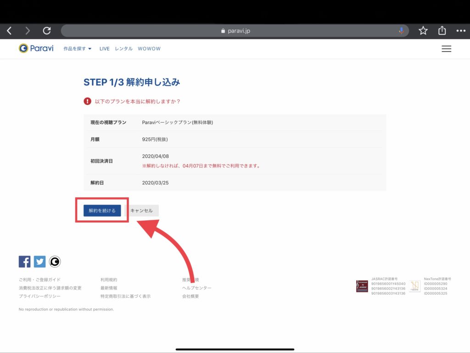Viewport: 470px width, 353px height.
Task: Open 最新情報 footer link
Action: (x=109, y=288)
